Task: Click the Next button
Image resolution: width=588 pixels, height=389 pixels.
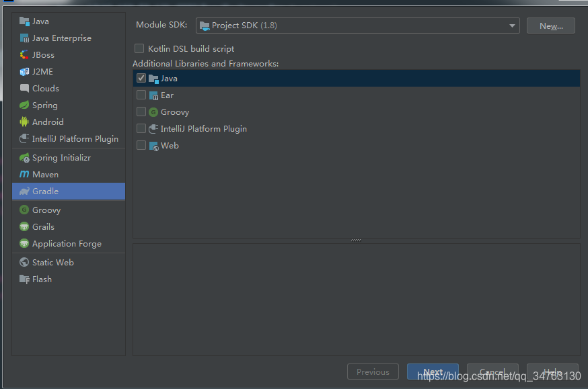Action: 433,372
